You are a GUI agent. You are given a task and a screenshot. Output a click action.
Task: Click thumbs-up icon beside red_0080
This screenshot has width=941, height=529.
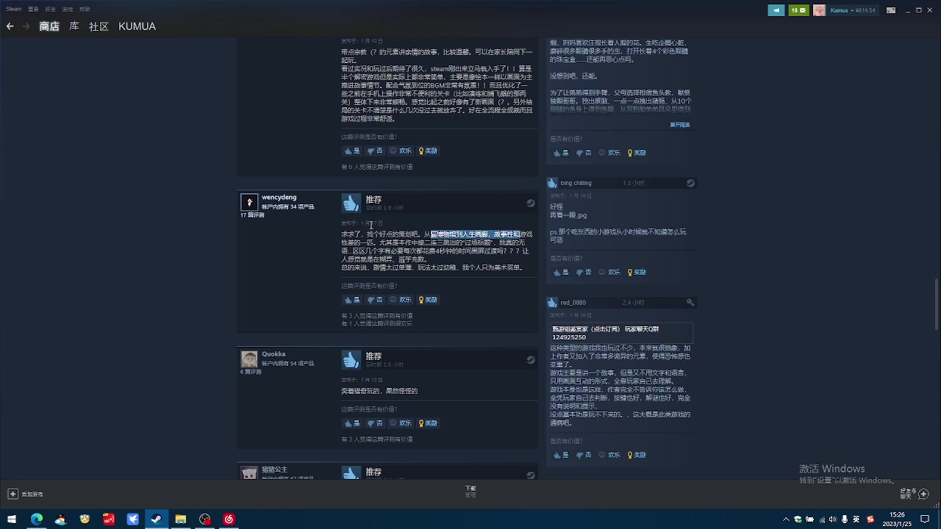click(553, 303)
